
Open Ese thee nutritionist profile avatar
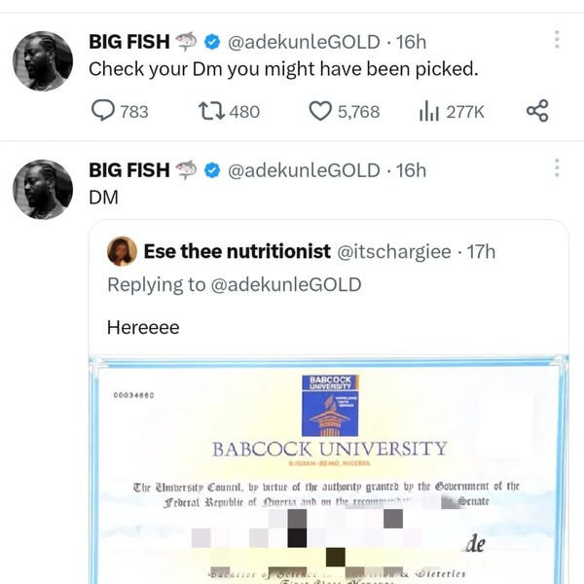pyautogui.click(x=122, y=251)
